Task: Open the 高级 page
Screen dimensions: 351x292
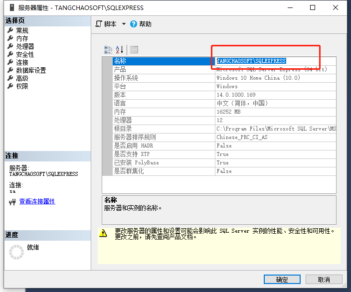Action: point(22,78)
